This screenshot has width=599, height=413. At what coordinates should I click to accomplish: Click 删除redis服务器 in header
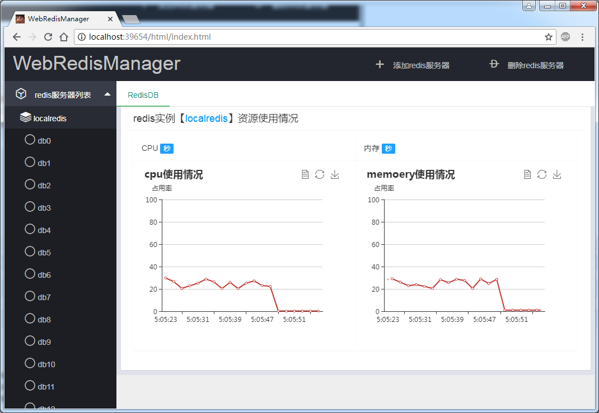coord(535,65)
